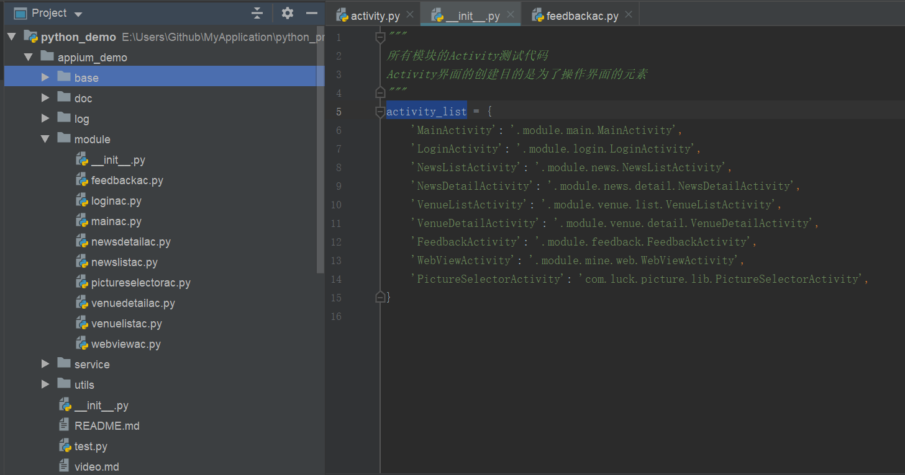Click the file icon beside video.md
905x475 pixels.
click(65, 466)
